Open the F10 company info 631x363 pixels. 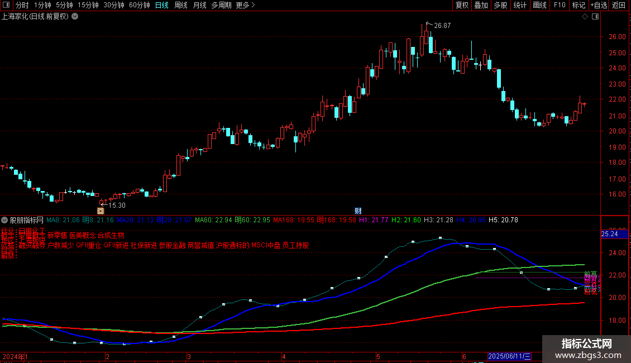[x=560, y=5]
